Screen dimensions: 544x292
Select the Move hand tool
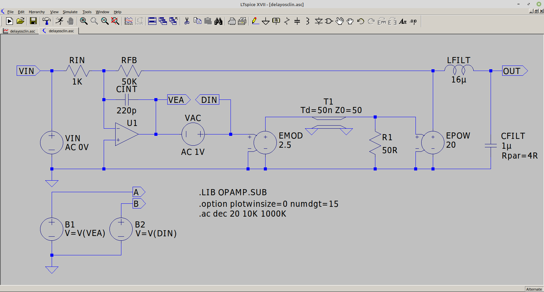(x=340, y=21)
